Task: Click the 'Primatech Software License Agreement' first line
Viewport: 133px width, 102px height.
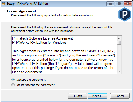Action: click(42, 38)
